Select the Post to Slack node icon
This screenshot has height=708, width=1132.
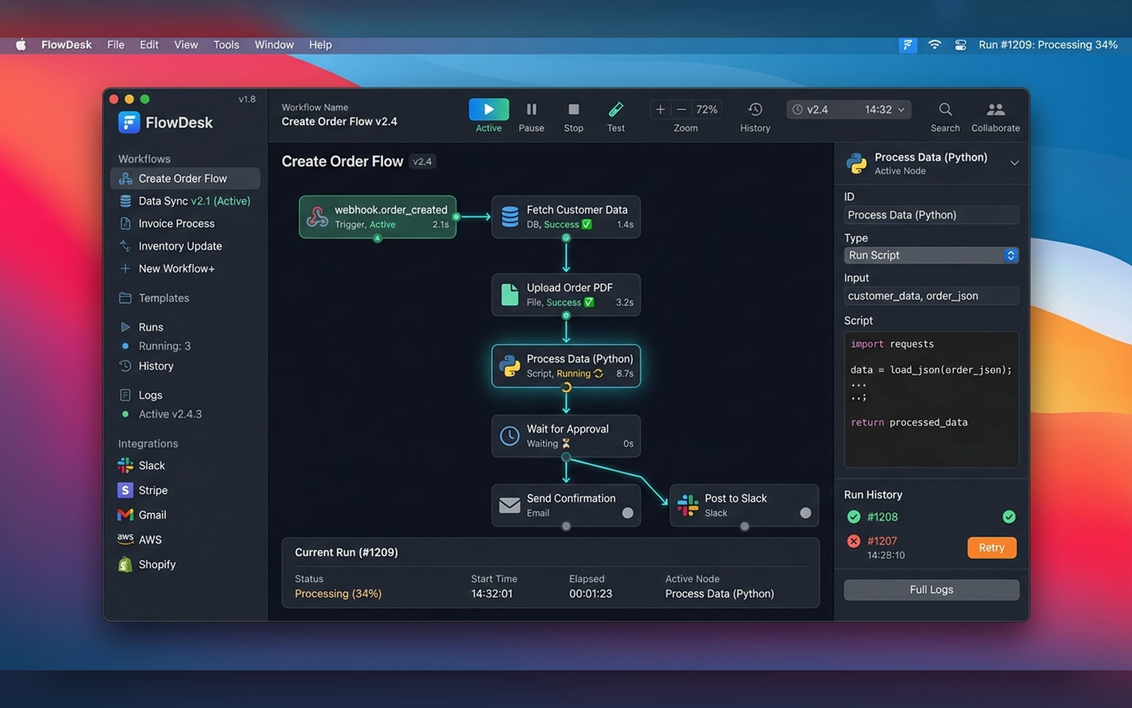click(688, 505)
